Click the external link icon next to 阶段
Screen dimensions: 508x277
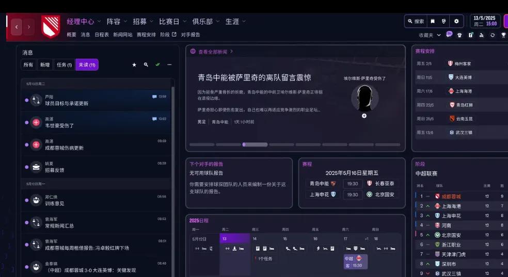174,34
